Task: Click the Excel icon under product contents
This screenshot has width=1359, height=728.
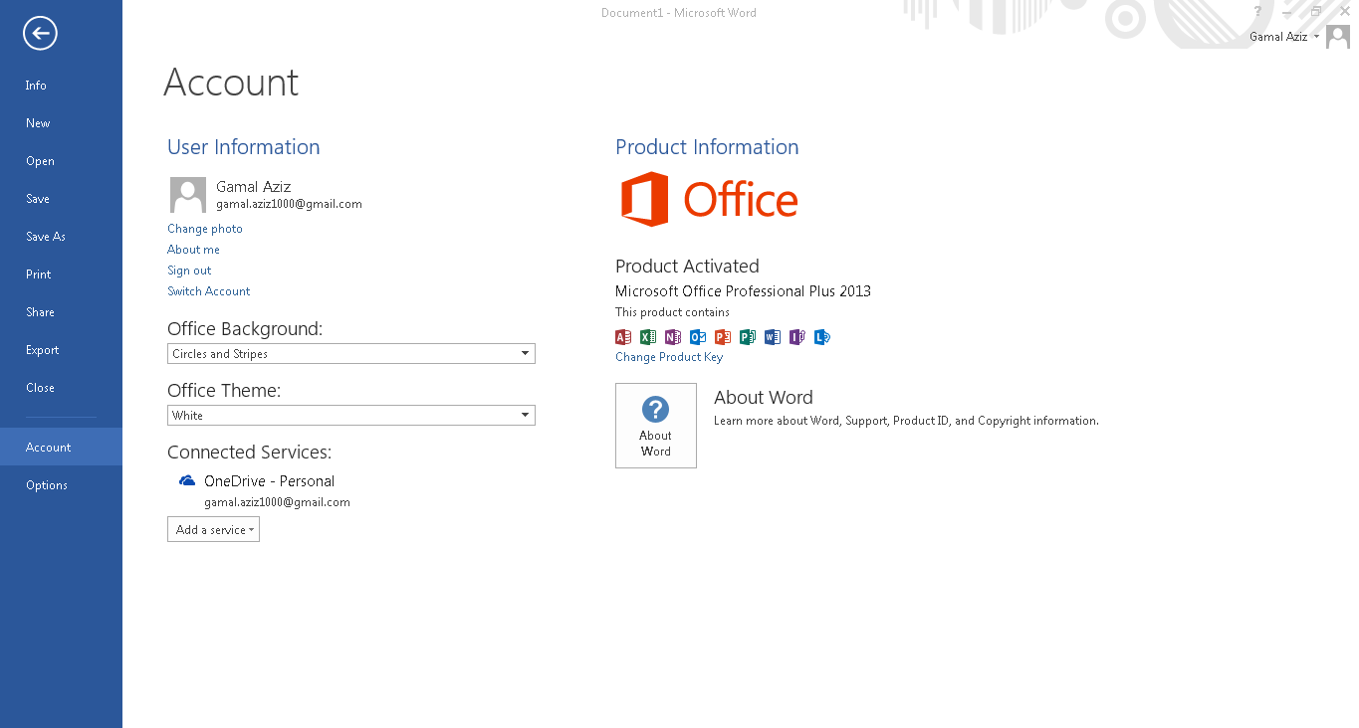Action: tap(648, 337)
